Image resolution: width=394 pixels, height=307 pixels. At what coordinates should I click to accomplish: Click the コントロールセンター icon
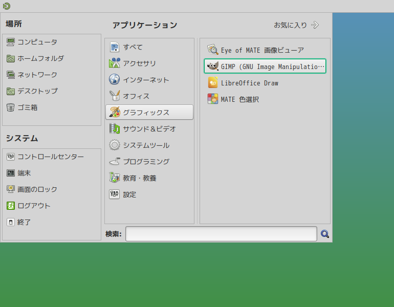[x=11, y=157]
